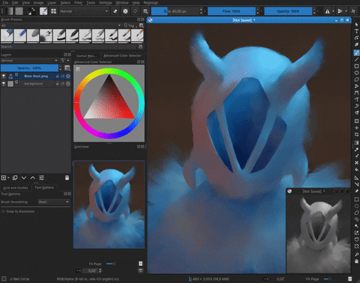Screen dimensions: 360x283
Task: Expand the brush preset All tag dropdown
Action: 61,26
